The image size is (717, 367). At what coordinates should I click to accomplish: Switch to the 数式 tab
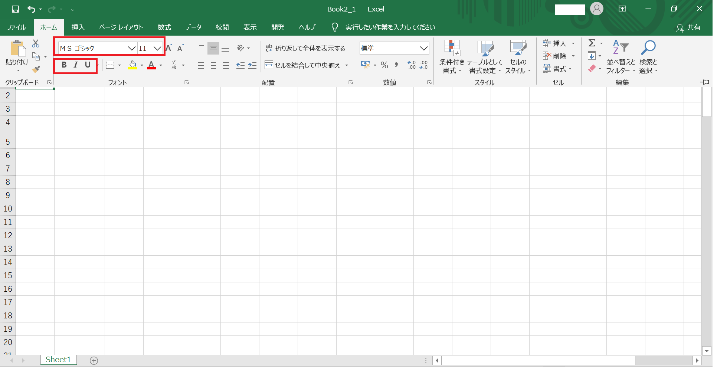point(164,27)
